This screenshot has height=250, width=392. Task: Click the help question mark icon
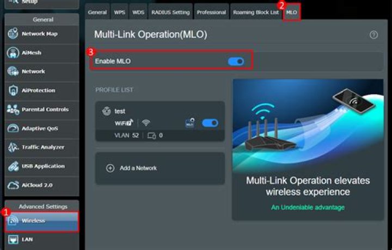[x=373, y=35]
